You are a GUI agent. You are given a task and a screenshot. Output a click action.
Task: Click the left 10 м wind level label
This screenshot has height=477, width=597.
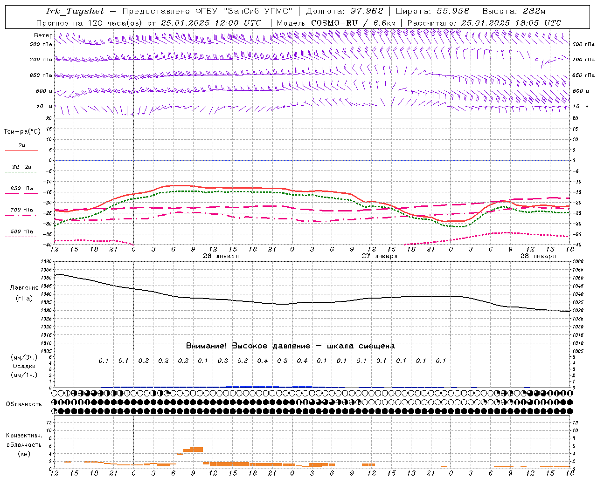pyautogui.click(x=45, y=106)
